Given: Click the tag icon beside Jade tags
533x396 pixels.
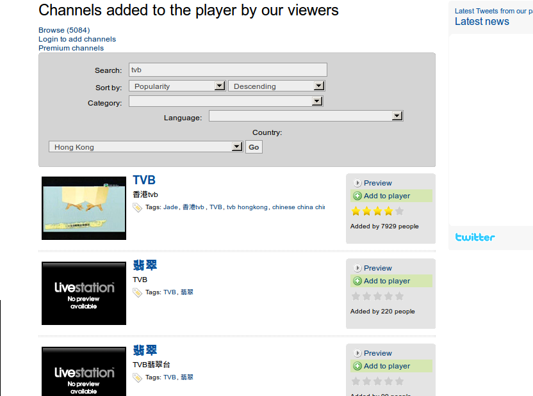Looking at the screenshot, I should [x=137, y=208].
